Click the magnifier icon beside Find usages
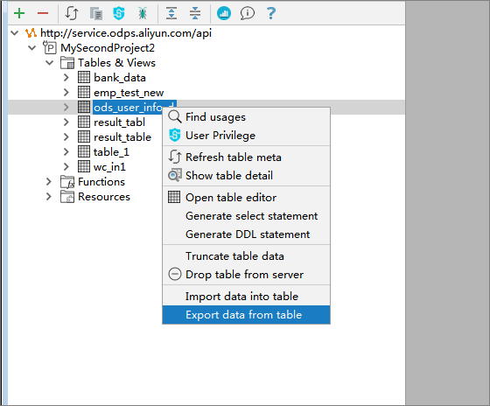The width and height of the screenshot is (490, 406). pyautogui.click(x=175, y=117)
